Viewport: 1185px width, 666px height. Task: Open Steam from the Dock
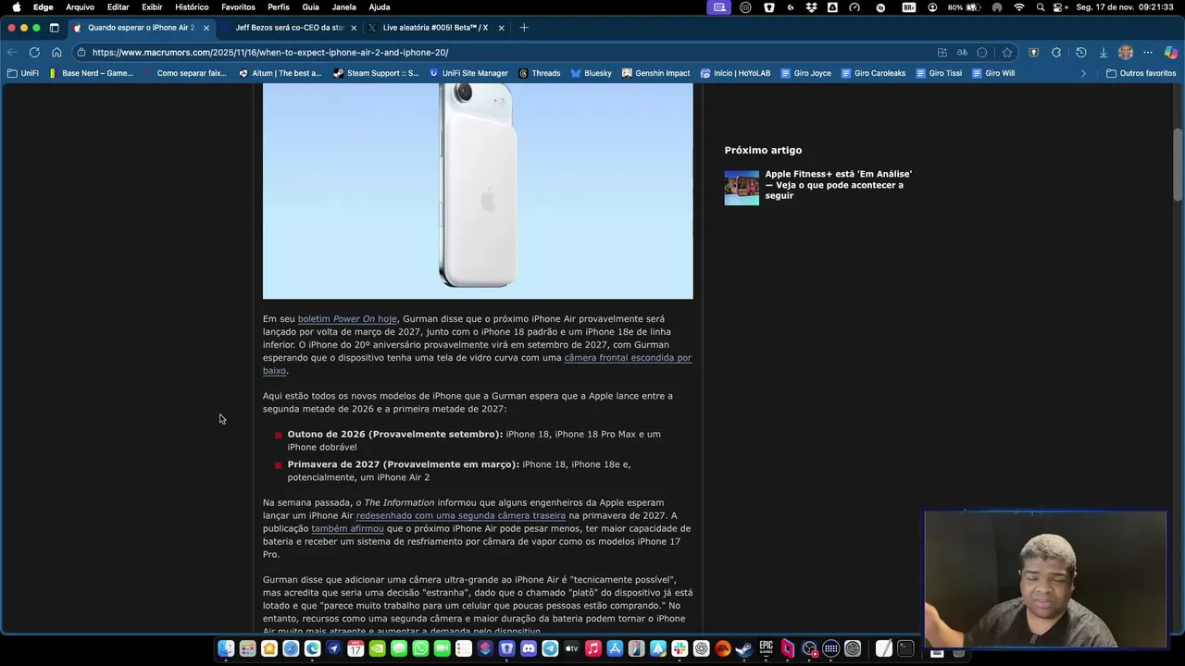[x=743, y=649]
